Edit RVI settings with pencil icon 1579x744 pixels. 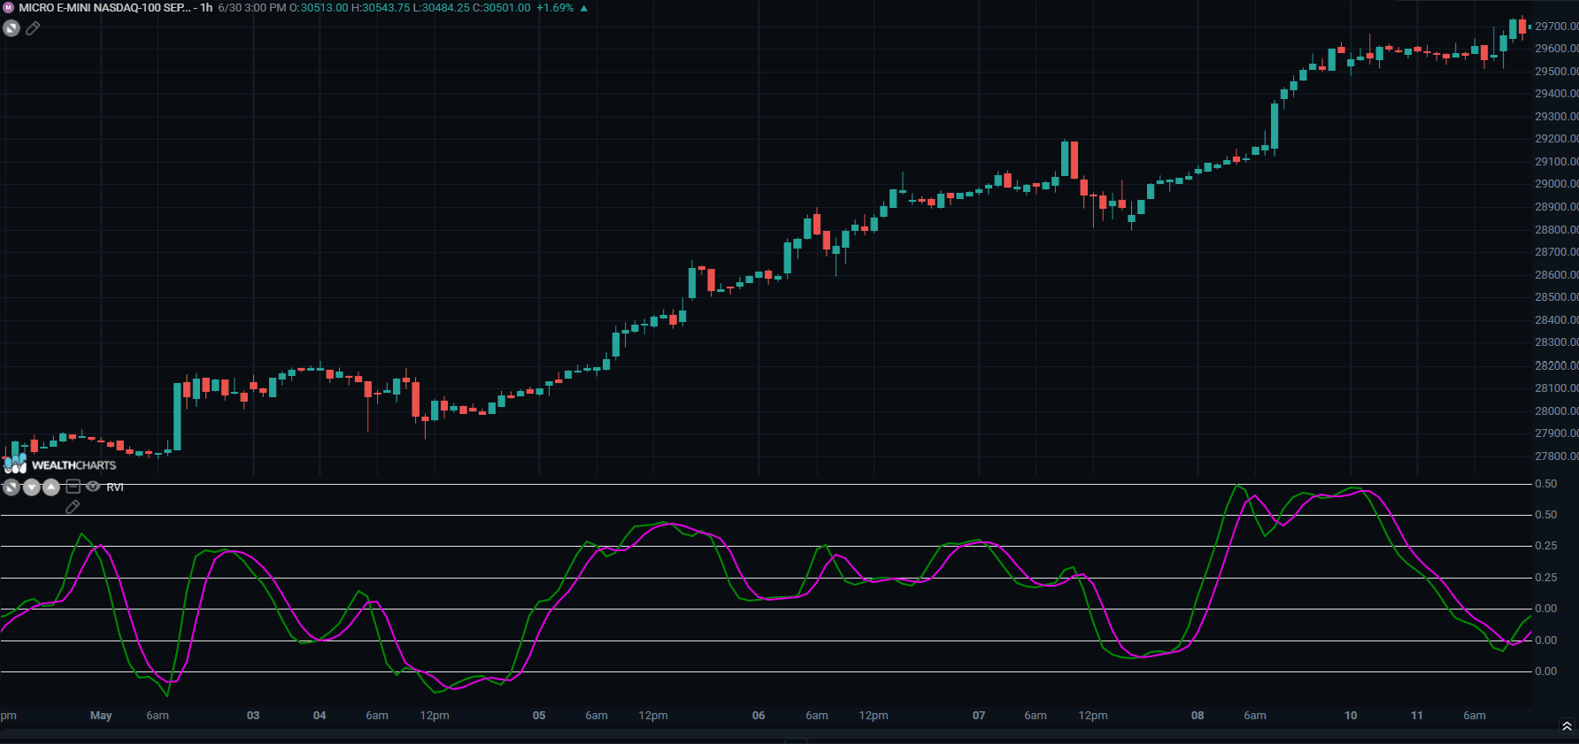point(73,507)
